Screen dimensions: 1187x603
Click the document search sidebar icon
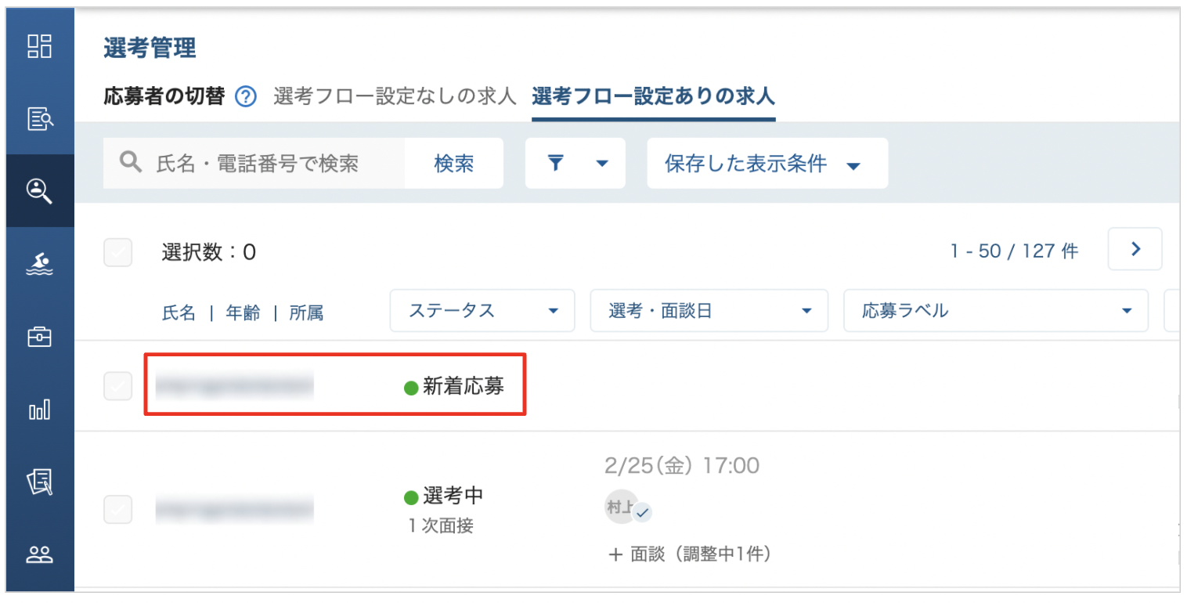39,118
